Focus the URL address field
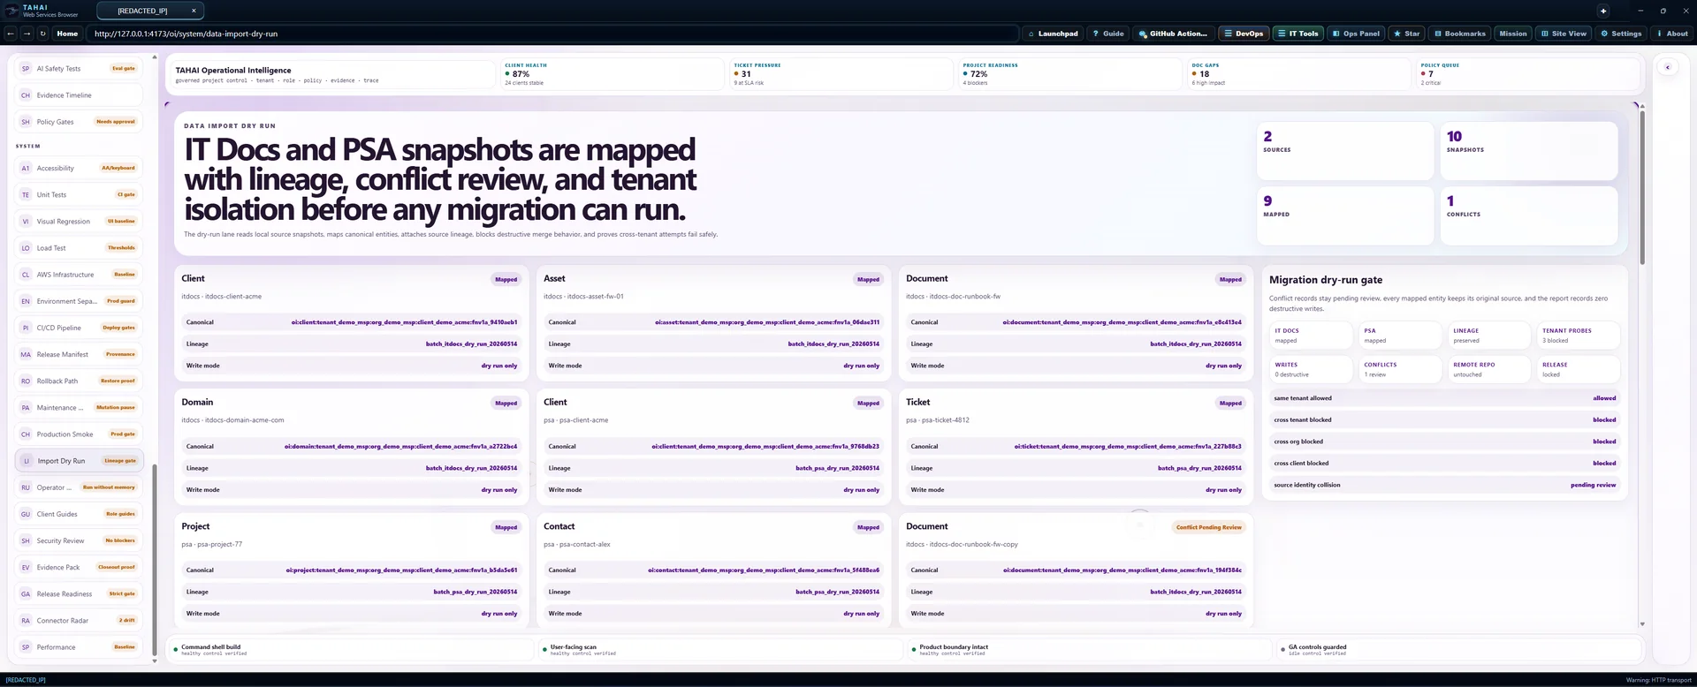The image size is (1697, 687). pos(552,34)
